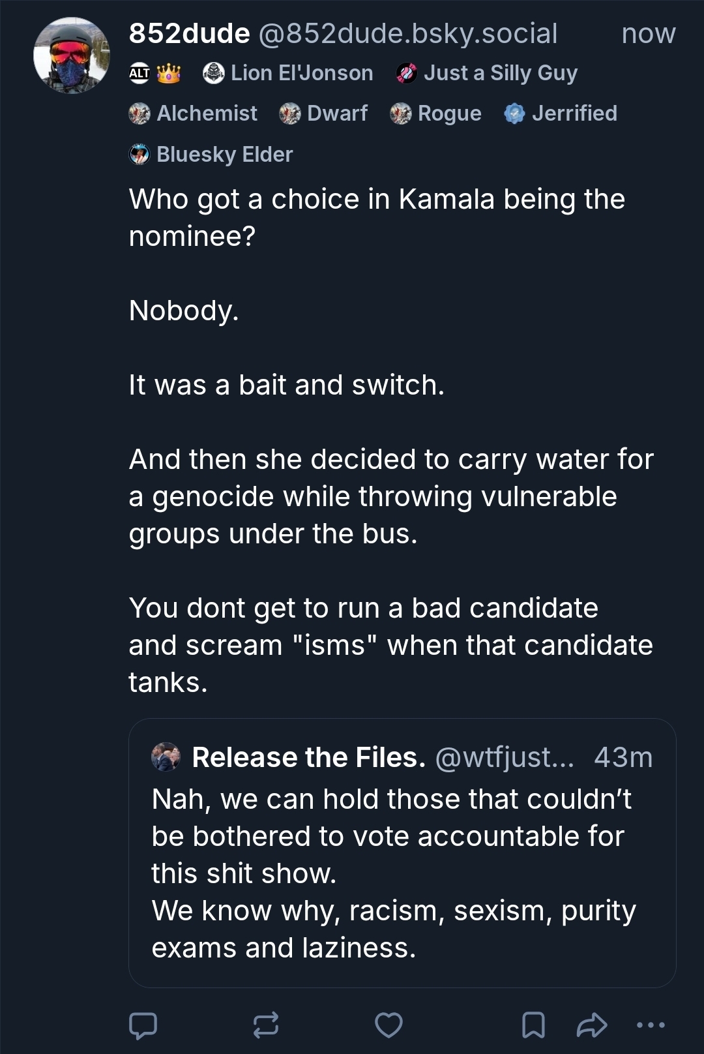This screenshot has width=704, height=1054.
Task: Open the Just a Silly Guy label
Action: tap(487, 73)
